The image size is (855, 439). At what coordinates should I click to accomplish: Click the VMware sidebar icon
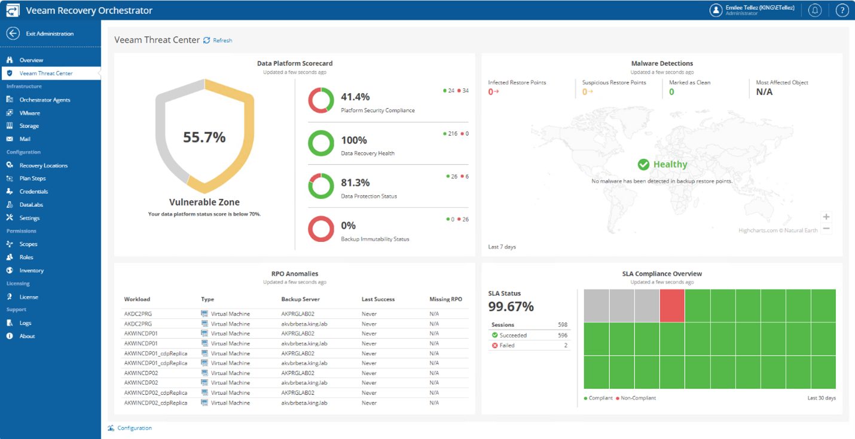(10, 112)
